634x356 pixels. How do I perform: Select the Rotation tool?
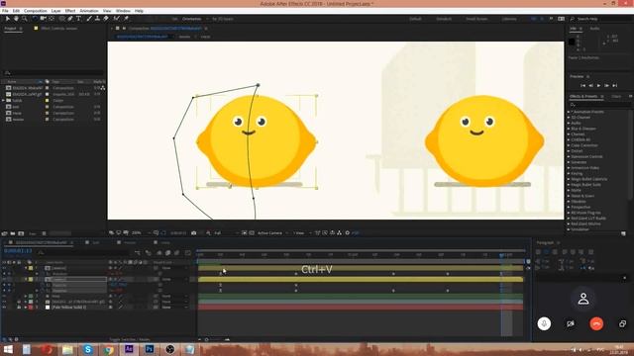(x=35, y=19)
